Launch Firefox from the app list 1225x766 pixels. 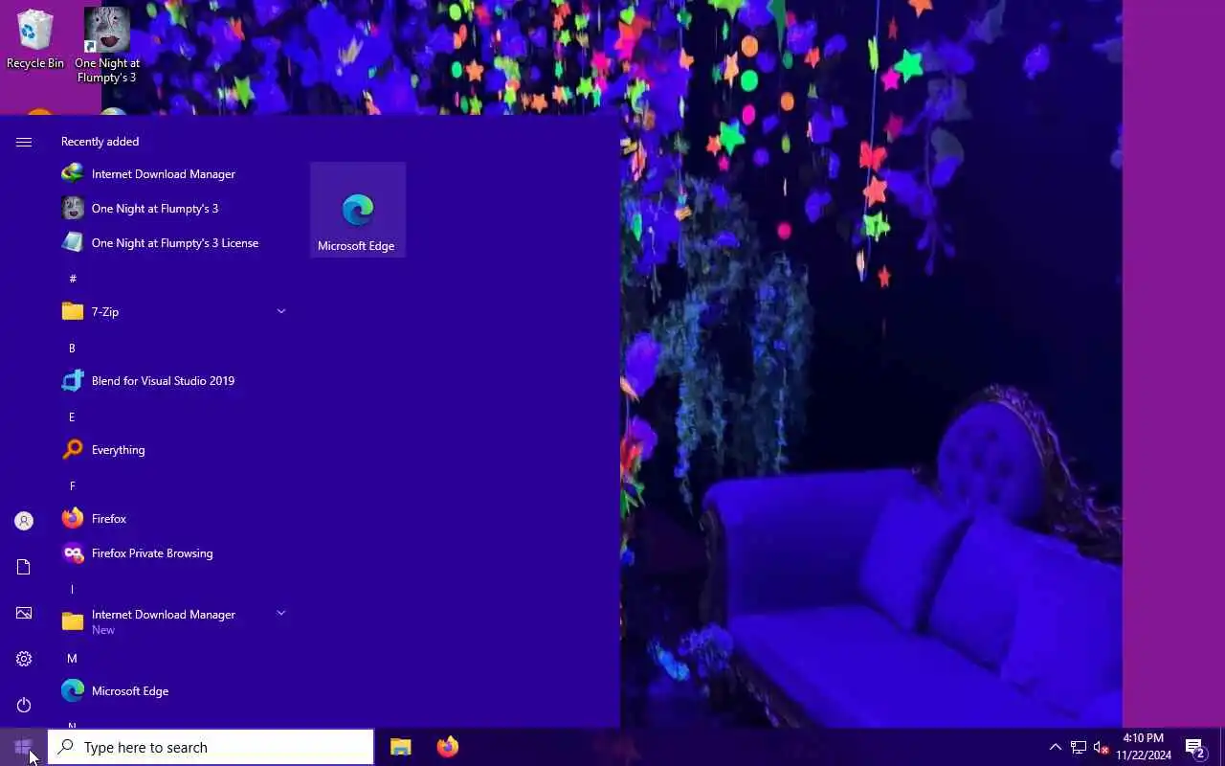(x=174, y=519)
